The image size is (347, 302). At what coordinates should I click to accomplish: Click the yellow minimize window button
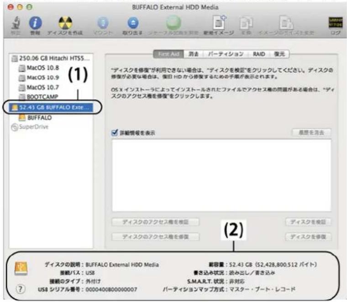(20, 7)
